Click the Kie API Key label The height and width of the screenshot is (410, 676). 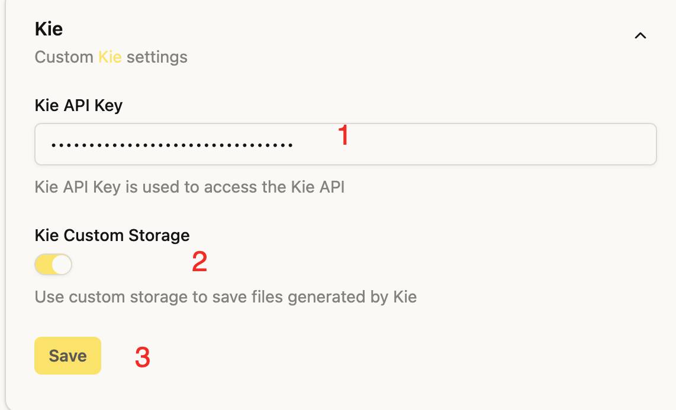(x=79, y=106)
